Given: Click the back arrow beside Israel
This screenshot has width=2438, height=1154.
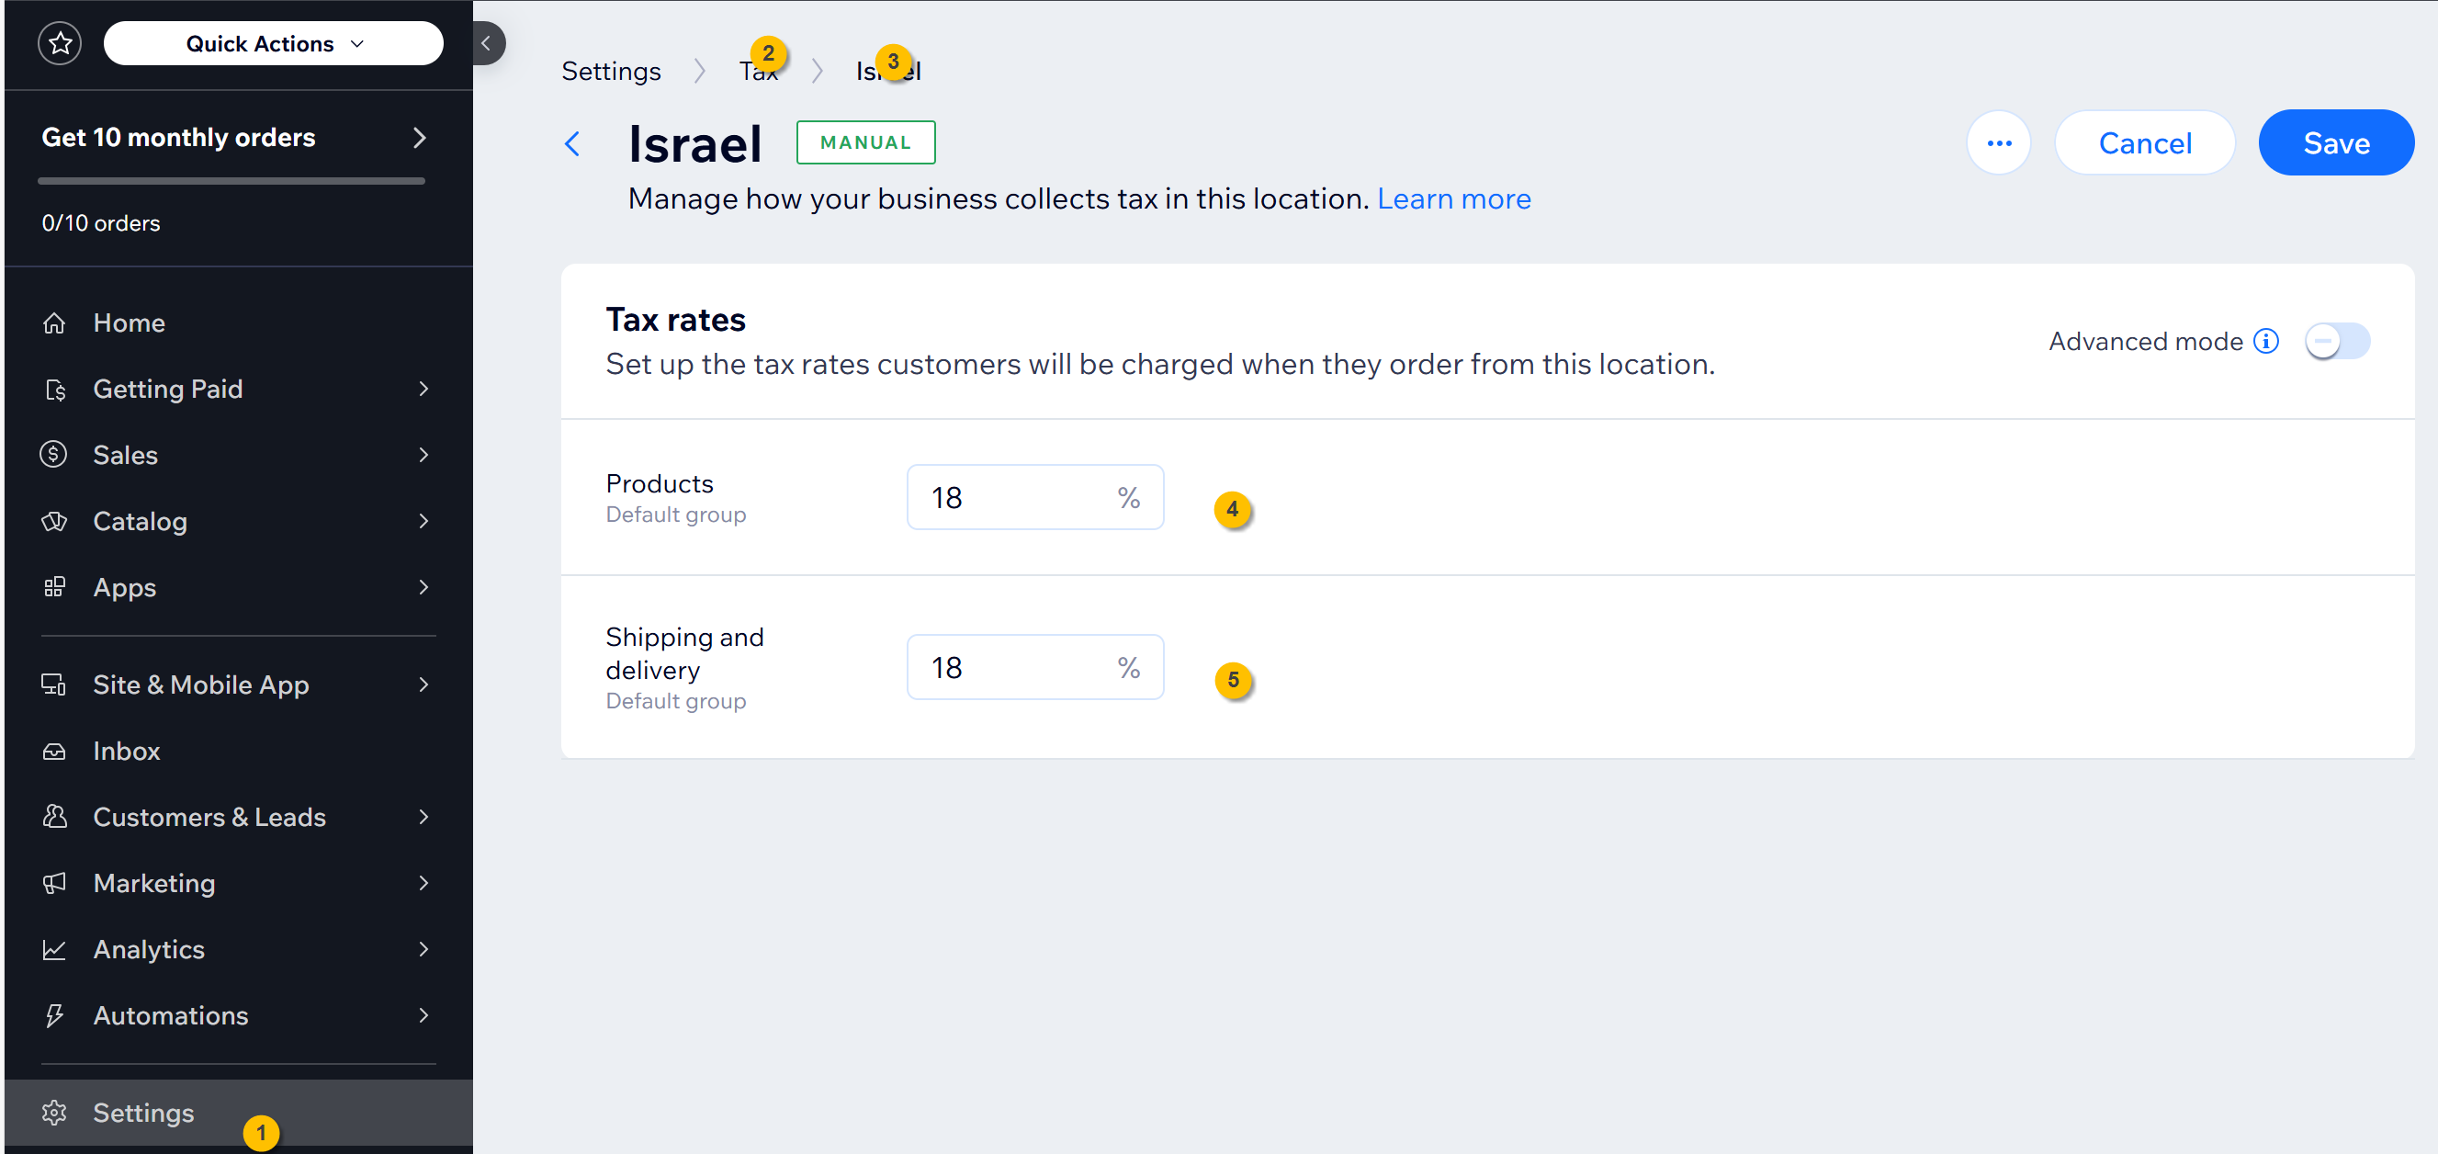Looking at the screenshot, I should point(571,144).
